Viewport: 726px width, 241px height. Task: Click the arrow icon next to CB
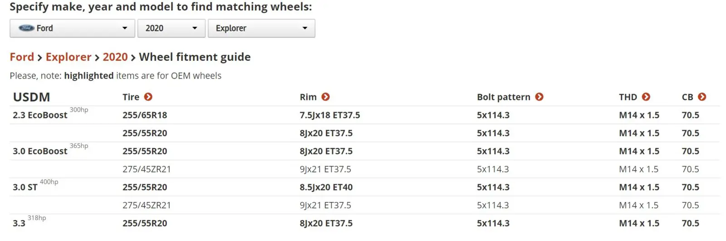tap(702, 97)
